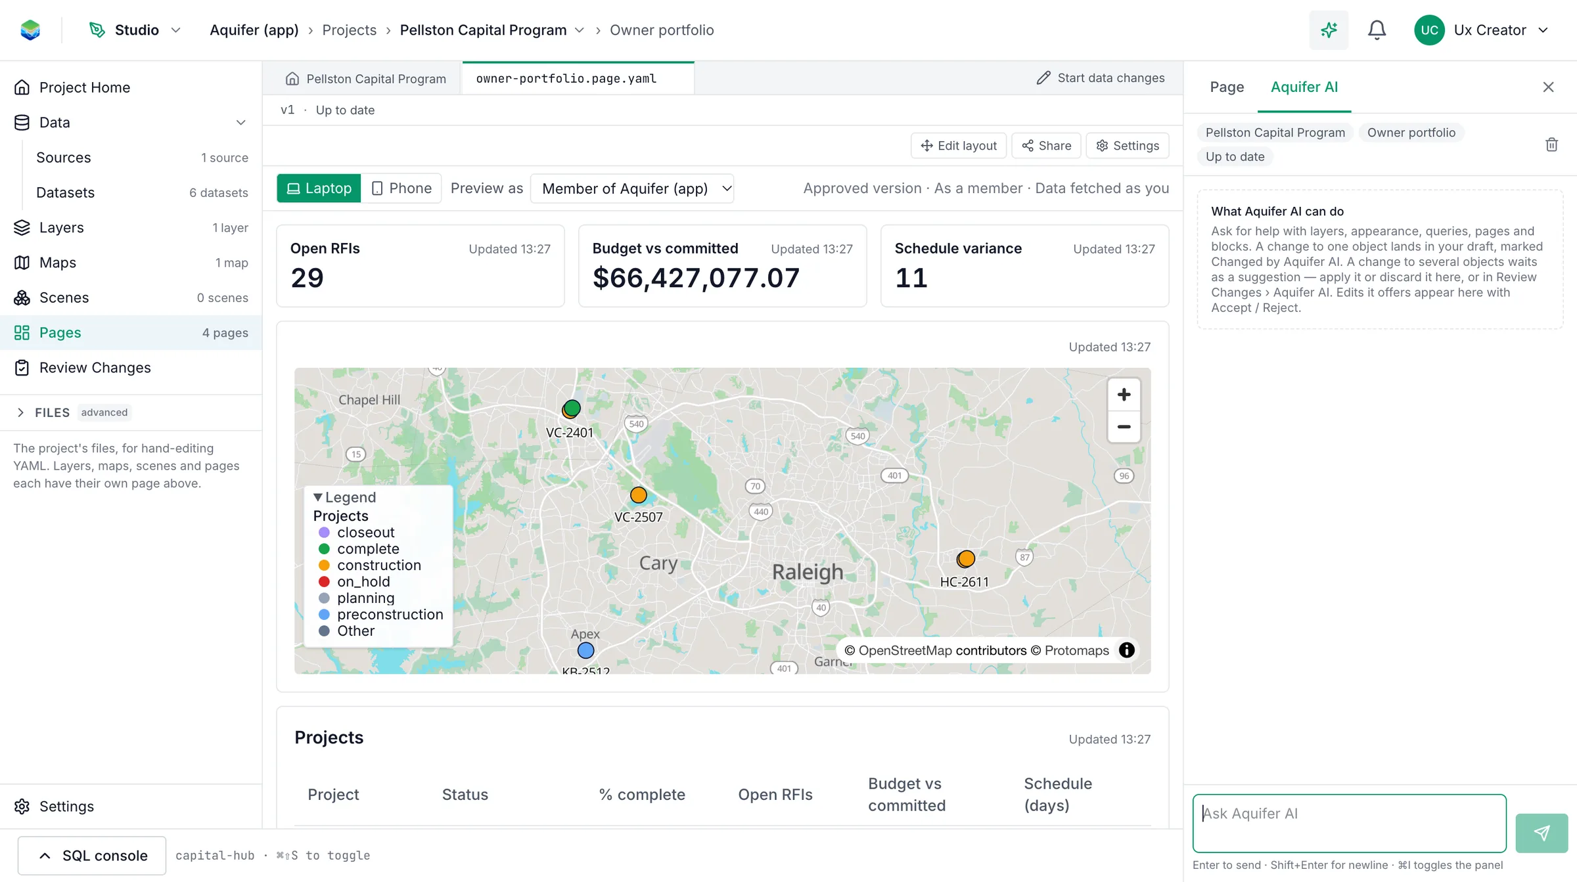The height and width of the screenshot is (882, 1577).
Task: Send message with paper plane icon
Action: 1542,833
